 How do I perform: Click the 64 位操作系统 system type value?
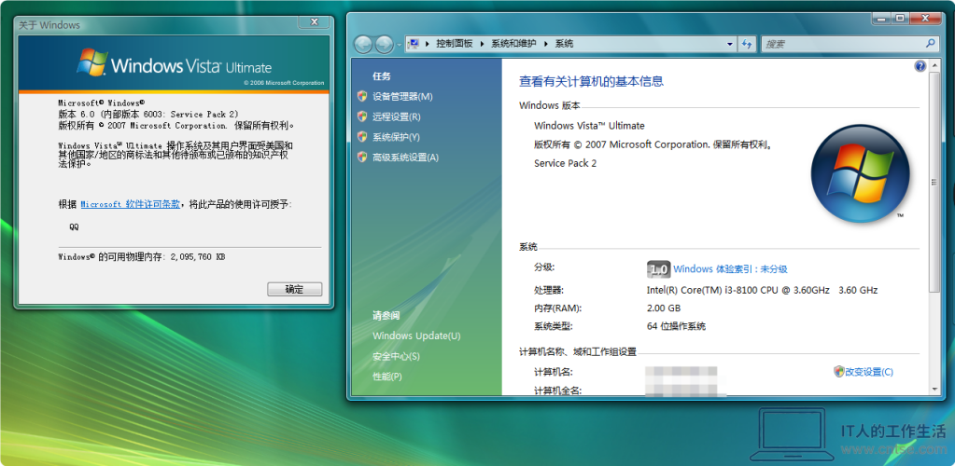tap(676, 326)
